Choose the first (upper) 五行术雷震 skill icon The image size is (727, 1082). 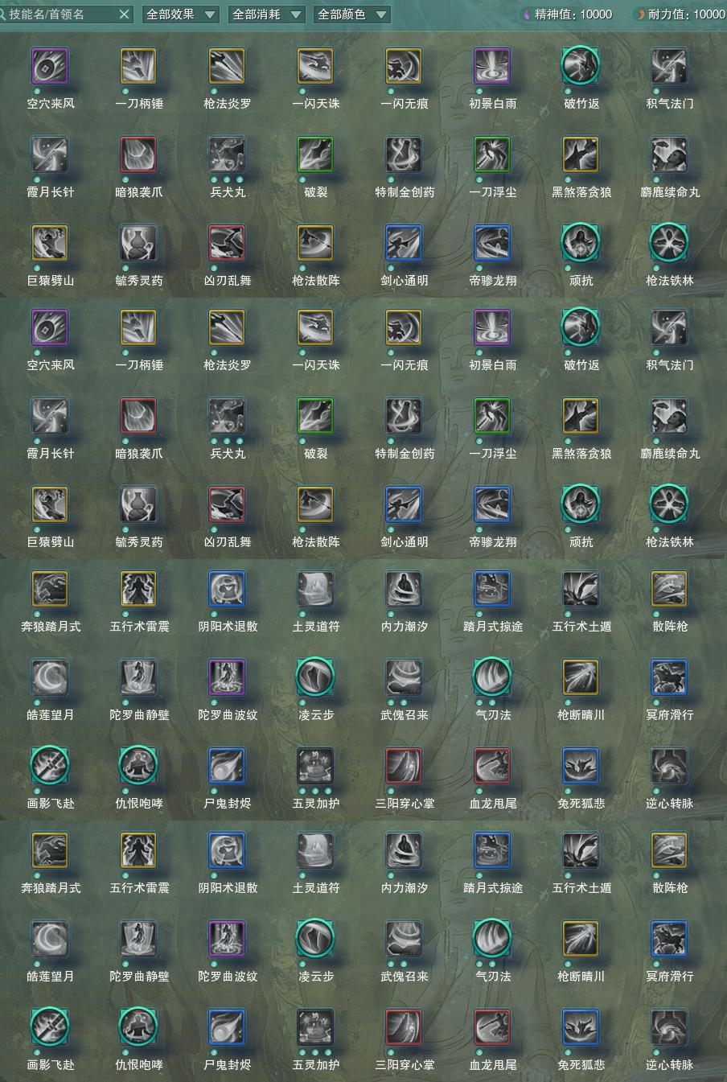[138, 589]
